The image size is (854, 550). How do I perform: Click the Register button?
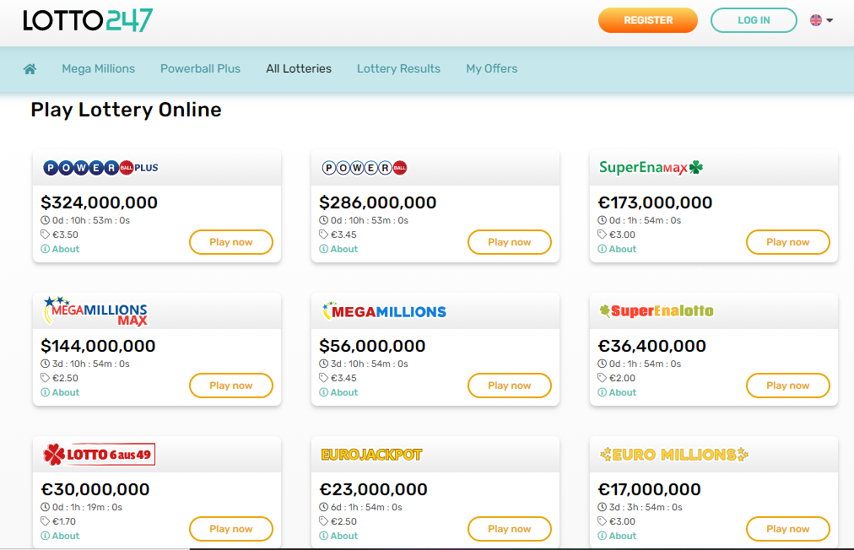point(647,20)
